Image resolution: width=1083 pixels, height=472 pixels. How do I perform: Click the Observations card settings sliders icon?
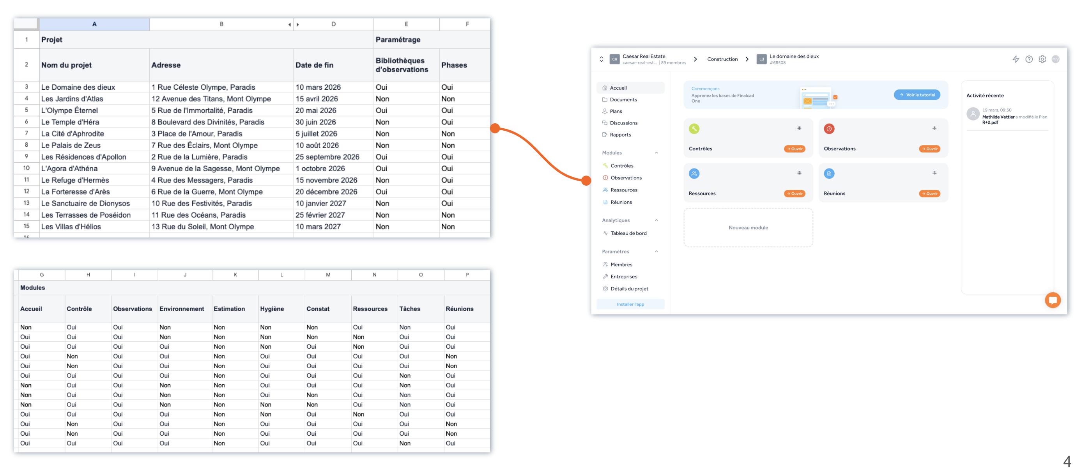[x=934, y=128]
